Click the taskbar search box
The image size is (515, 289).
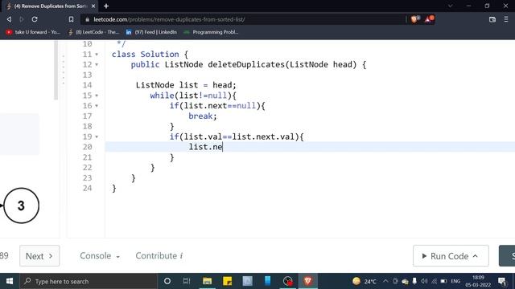click(89, 281)
